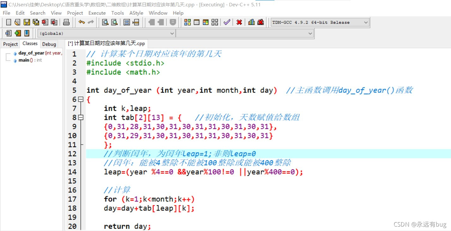This screenshot has height=231, width=451.
Task: Open the View menu
Action: click(x=56, y=13)
